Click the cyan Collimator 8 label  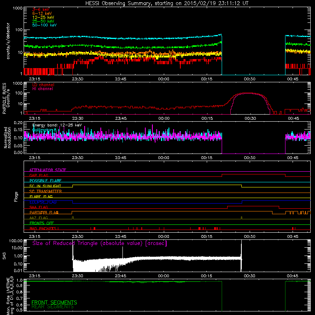pyautogui.click(x=44, y=130)
